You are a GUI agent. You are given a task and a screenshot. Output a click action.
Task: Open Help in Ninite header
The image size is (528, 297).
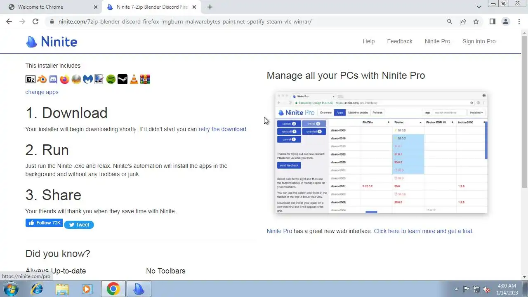369,41
